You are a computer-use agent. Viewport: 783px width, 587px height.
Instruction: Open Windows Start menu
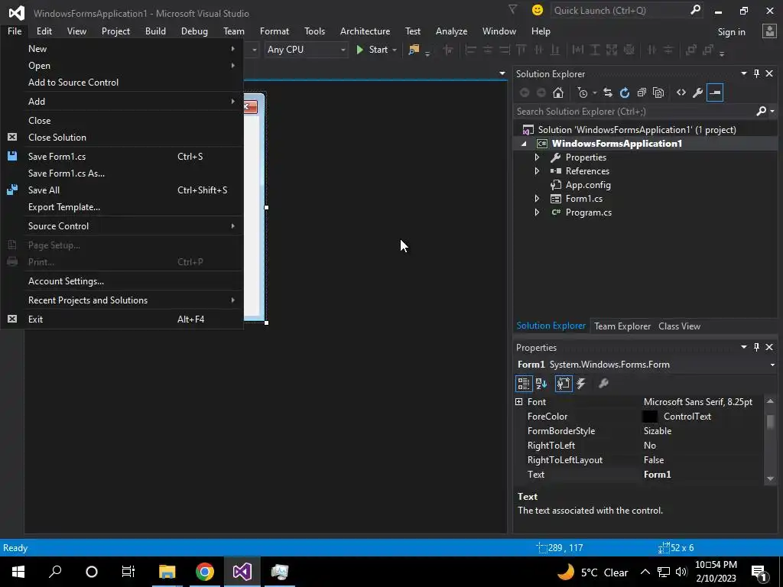coord(18,572)
